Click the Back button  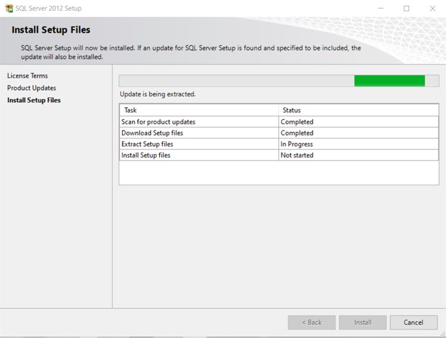(x=312, y=323)
